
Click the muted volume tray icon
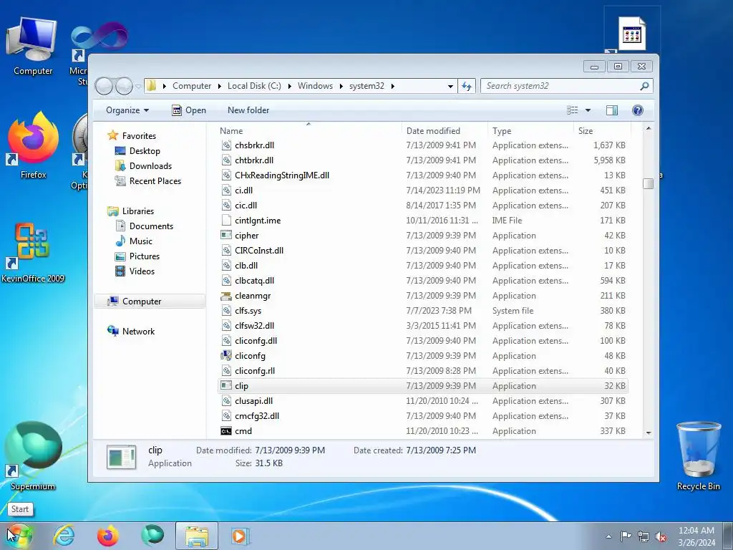coord(661,536)
